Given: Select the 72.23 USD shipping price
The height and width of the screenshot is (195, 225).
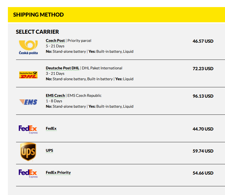Looking at the screenshot, I should coord(203,69).
